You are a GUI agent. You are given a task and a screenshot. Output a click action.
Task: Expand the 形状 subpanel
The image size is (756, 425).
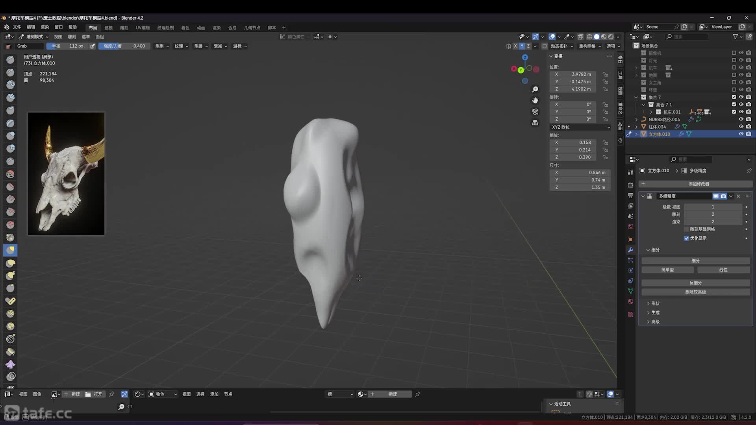coord(653,303)
